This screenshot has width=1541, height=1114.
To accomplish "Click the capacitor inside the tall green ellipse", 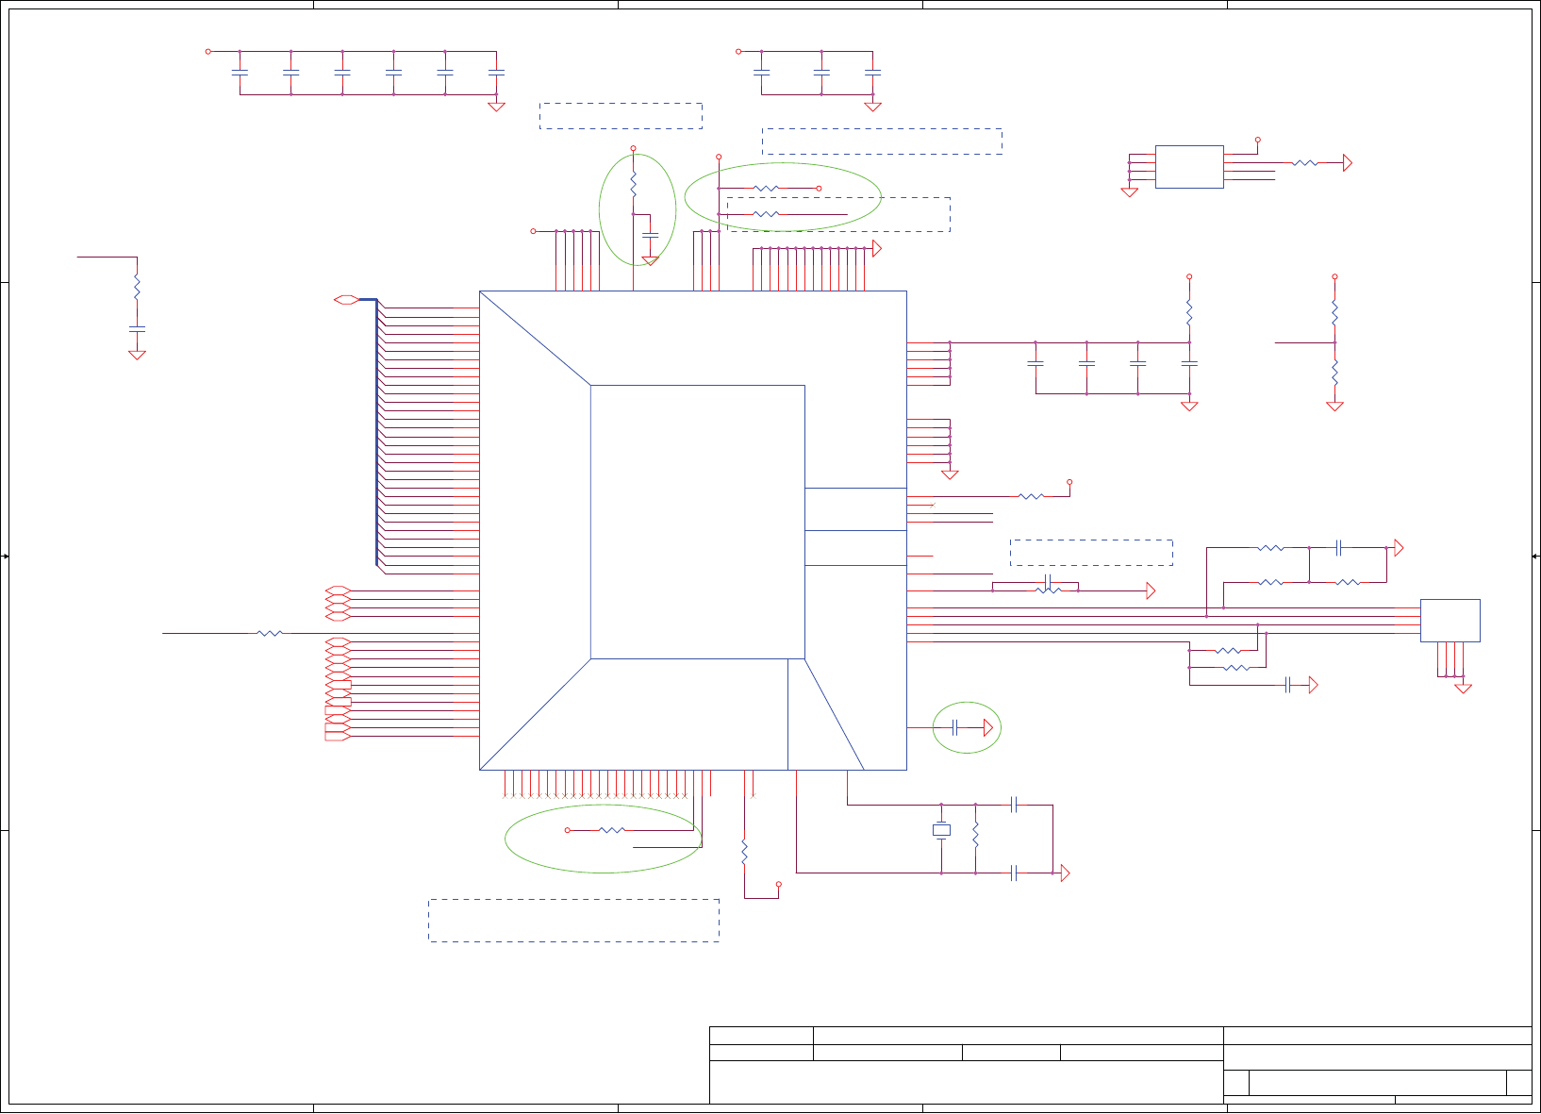I will point(650,233).
